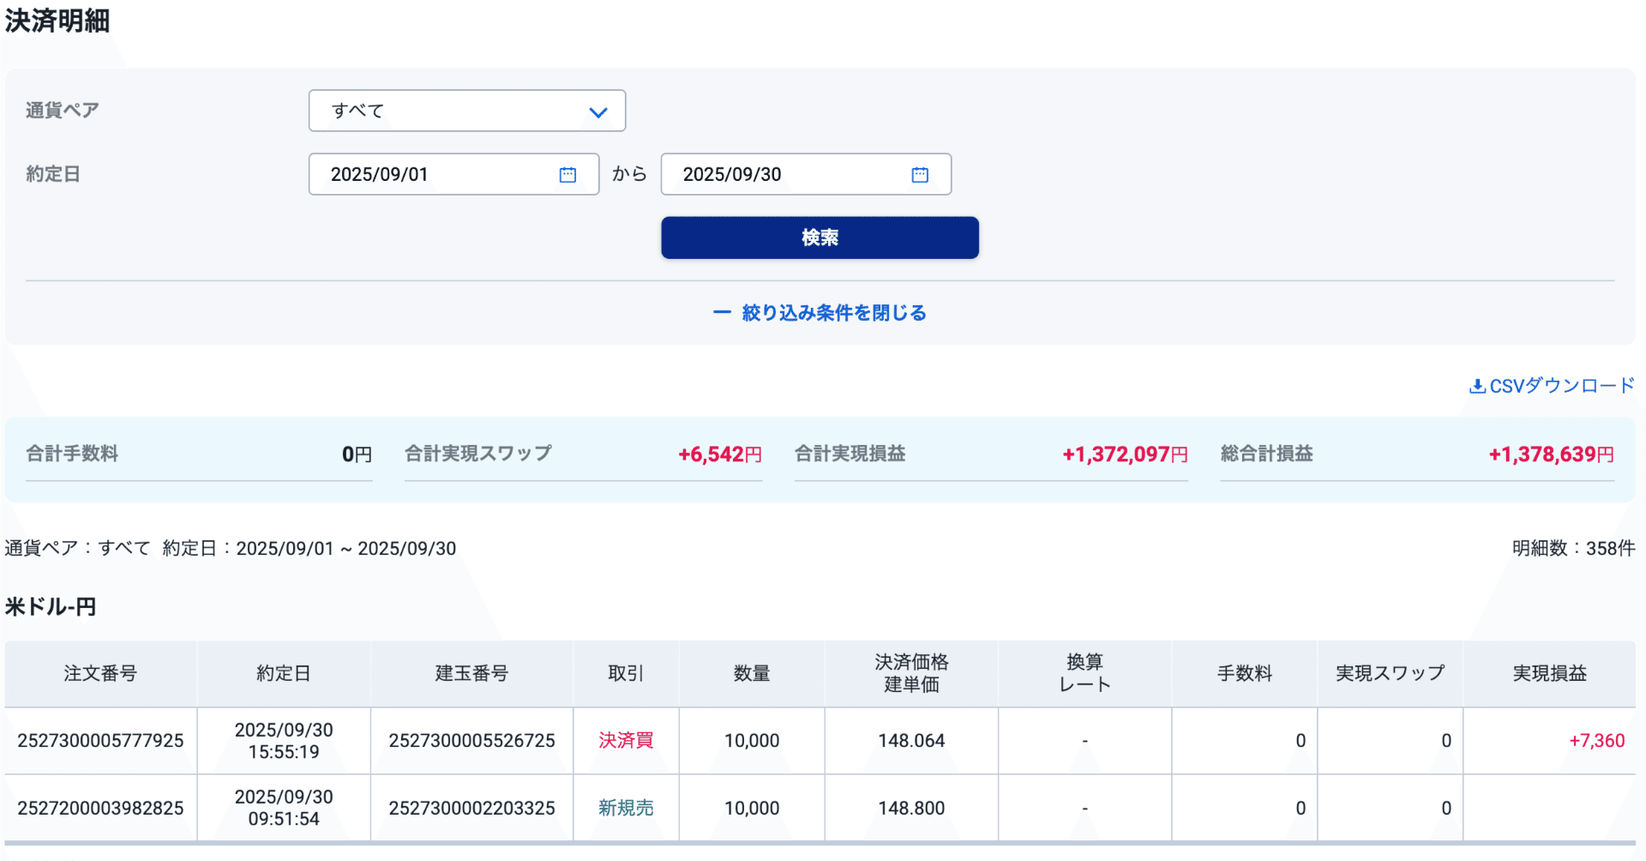The height and width of the screenshot is (861, 1646).
Task: Click the 新規売 trade type in the second row
Action: tap(625, 807)
